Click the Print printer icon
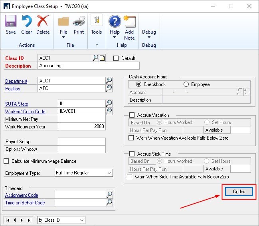The height and width of the screenshot is (226, 259). tap(79, 21)
